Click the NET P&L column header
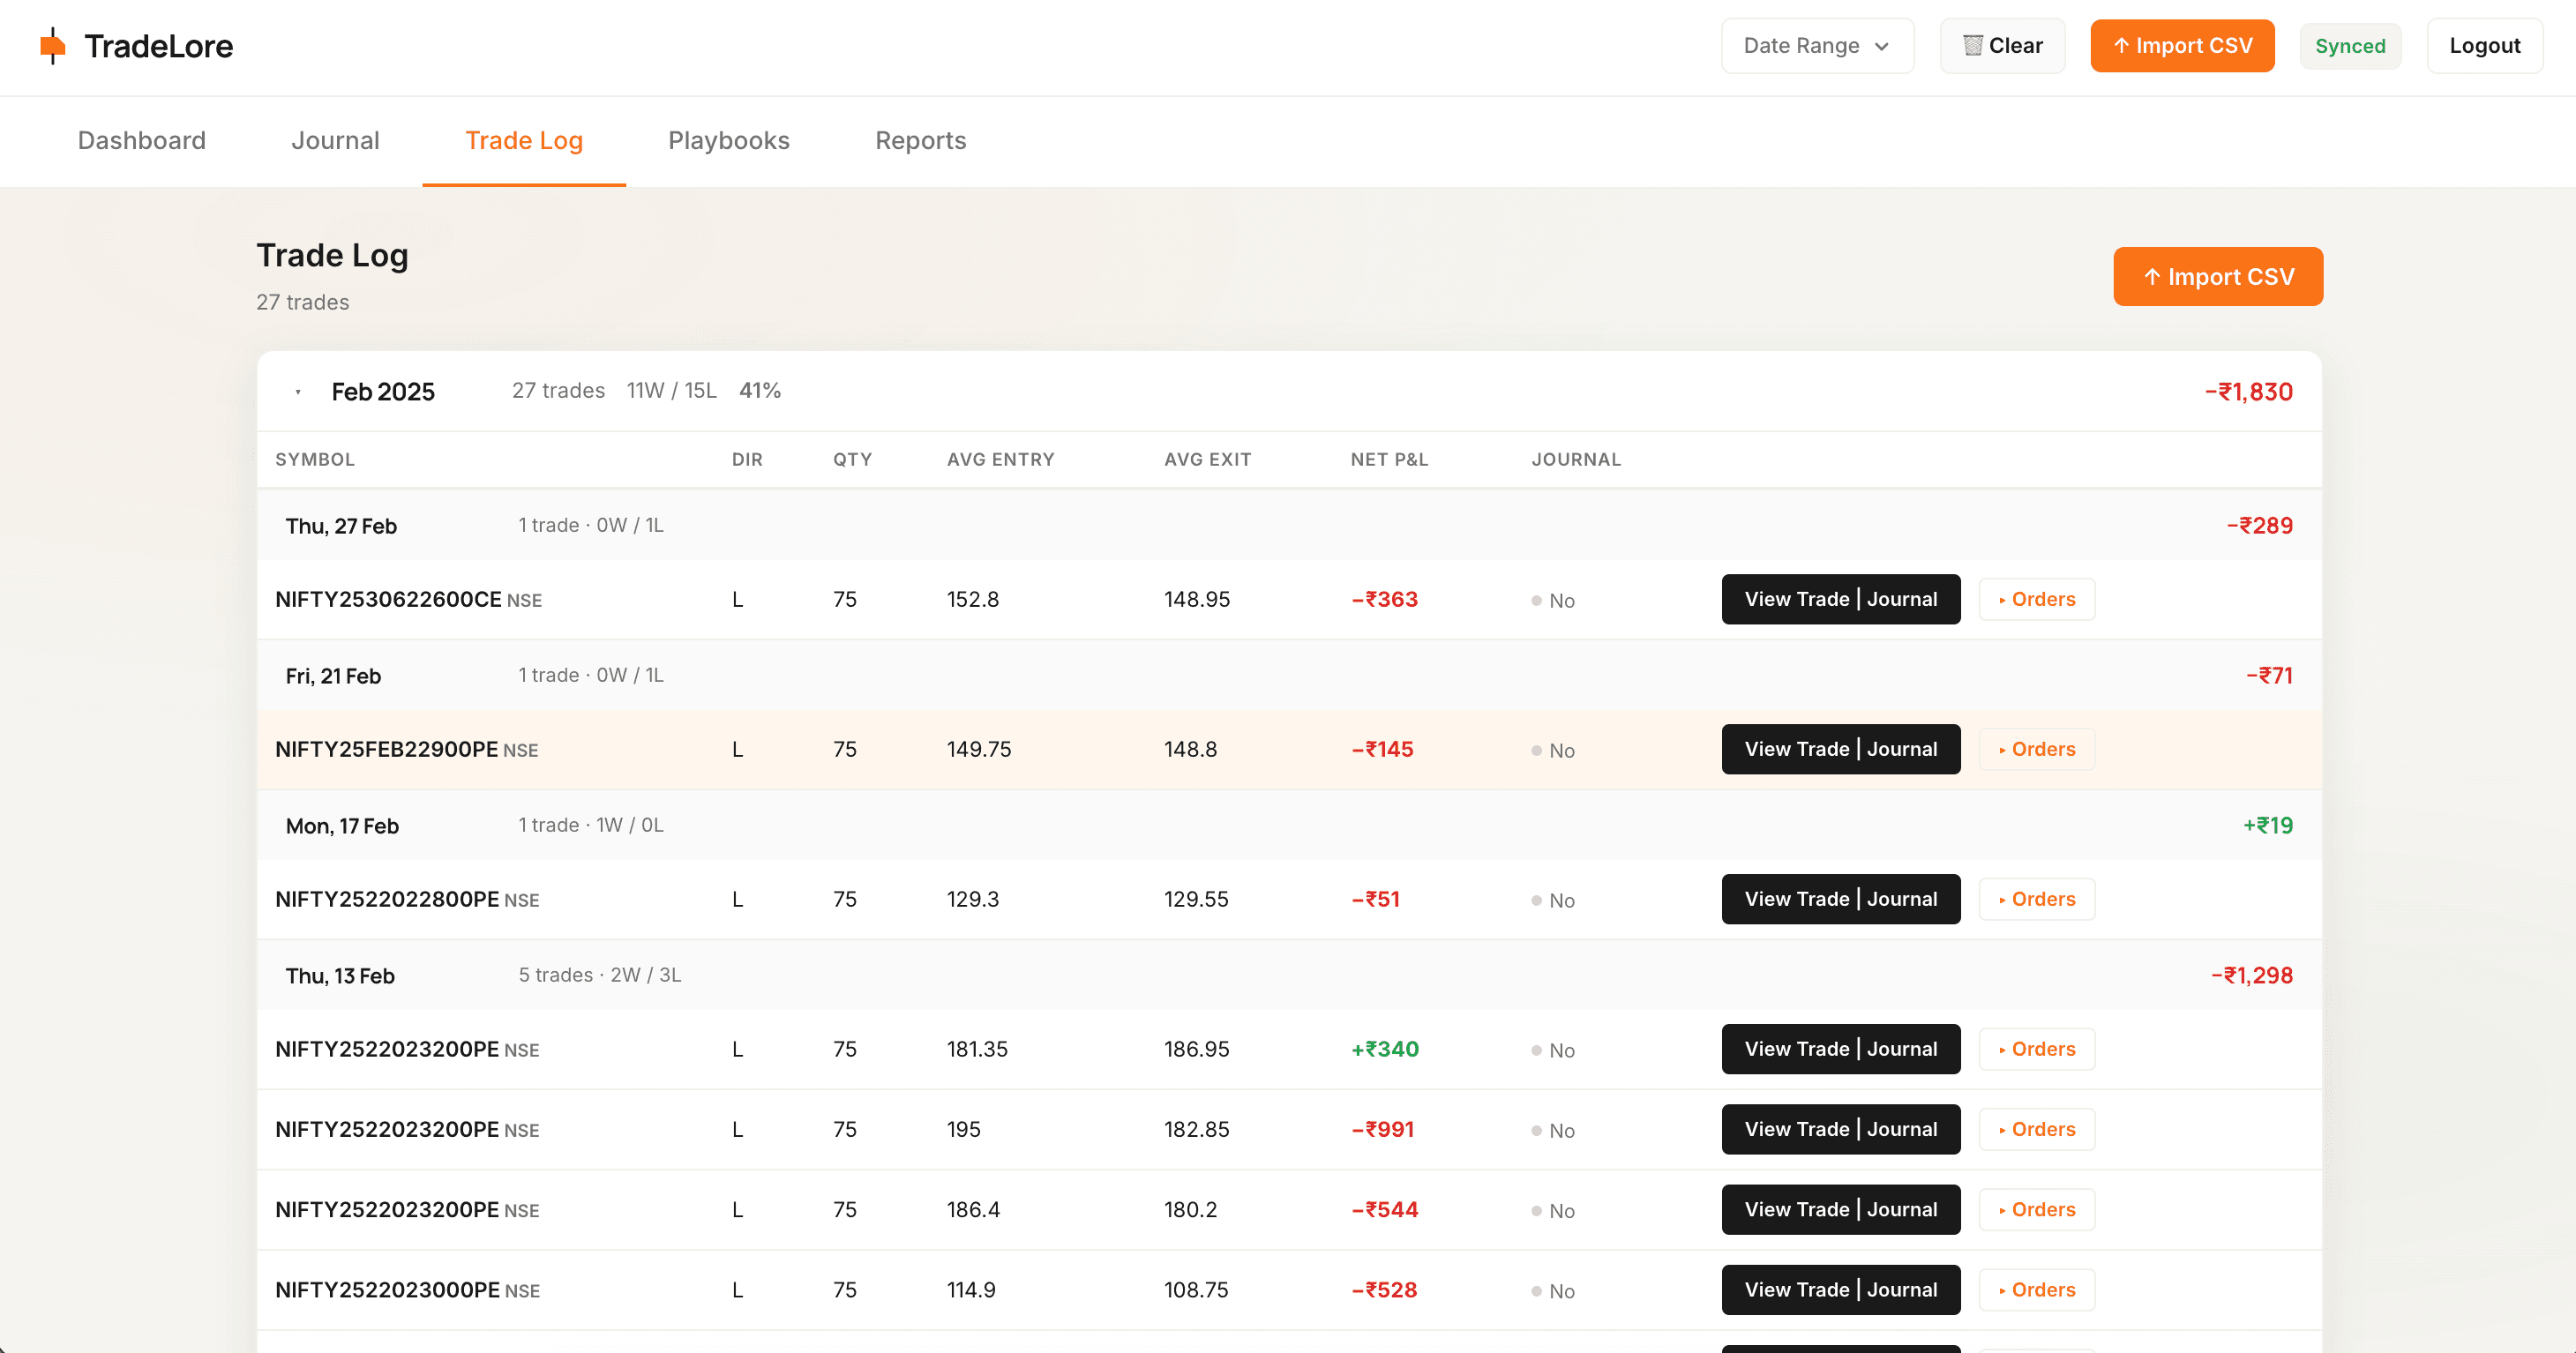Screen dimensions: 2576x1353 (1389, 460)
